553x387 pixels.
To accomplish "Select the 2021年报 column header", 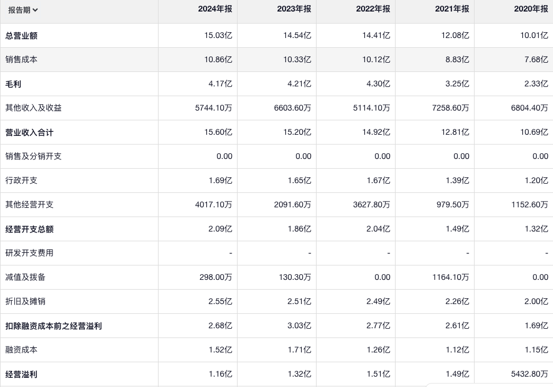I will (x=452, y=9).
